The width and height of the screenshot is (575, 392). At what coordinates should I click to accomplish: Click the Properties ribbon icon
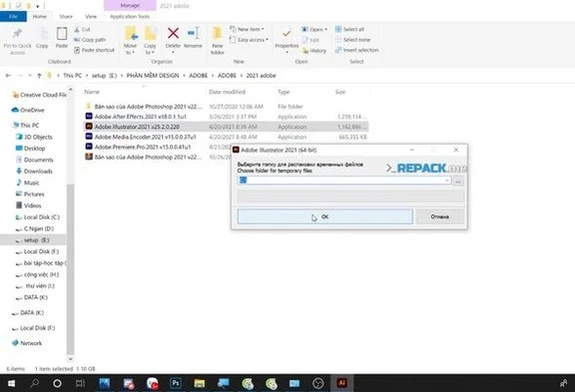pyautogui.click(x=287, y=34)
